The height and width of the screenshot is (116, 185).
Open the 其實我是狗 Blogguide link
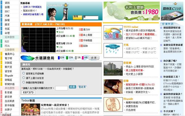tap(132, 106)
